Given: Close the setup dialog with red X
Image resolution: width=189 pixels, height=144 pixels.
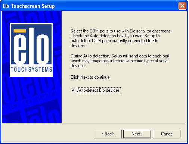Looking at the screenshot, I should click(182, 6).
